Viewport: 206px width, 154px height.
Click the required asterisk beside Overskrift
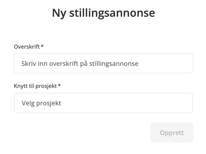[42, 47]
